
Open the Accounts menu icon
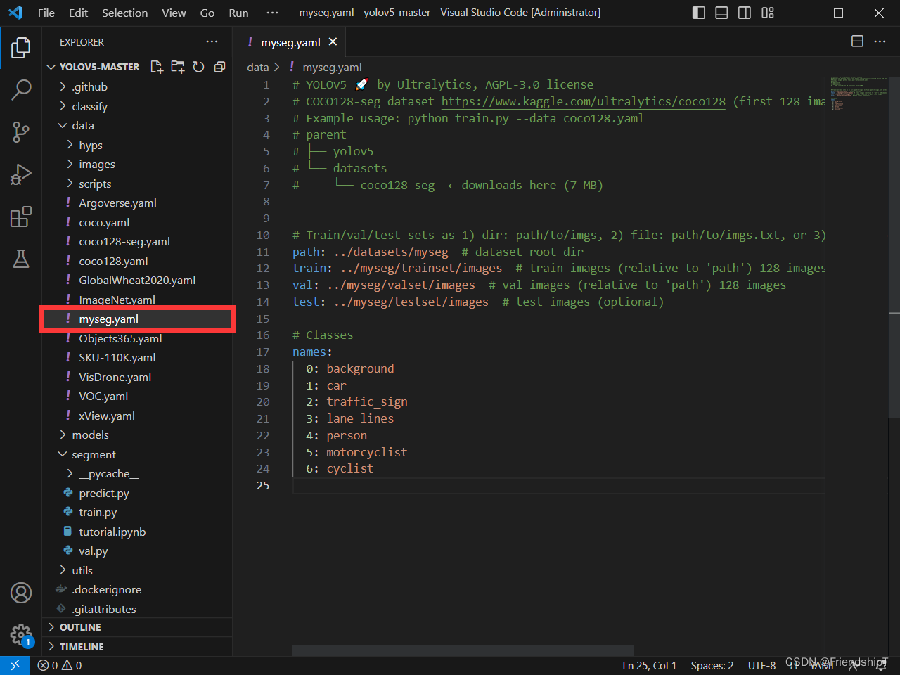click(21, 593)
